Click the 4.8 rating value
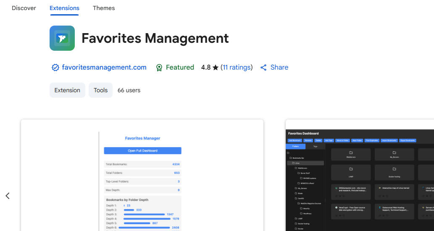This screenshot has height=231, width=434. (205, 67)
